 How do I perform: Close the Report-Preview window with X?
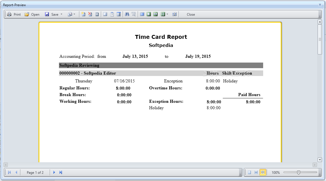tap(320, 5)
